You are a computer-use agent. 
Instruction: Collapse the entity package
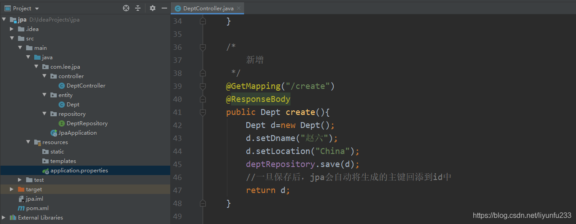click(x=45, y=95)
